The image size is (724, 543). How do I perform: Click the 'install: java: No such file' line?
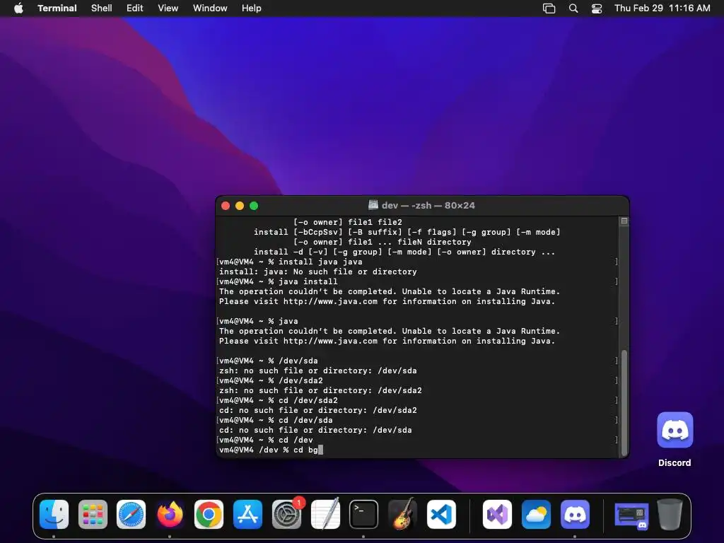318,272
